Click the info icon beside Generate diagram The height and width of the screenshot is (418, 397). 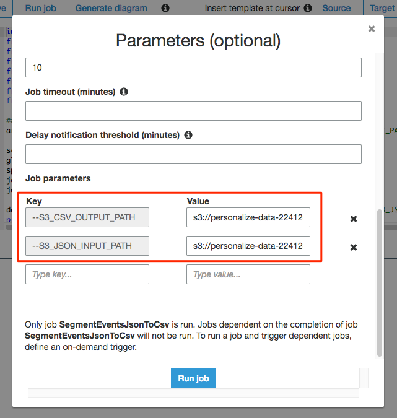165,8
